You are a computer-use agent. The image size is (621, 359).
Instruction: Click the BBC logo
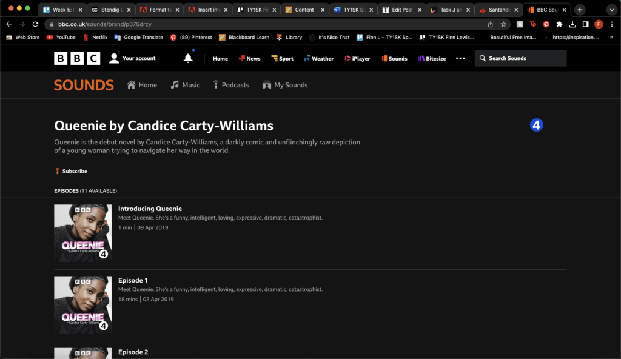point(77,58)
